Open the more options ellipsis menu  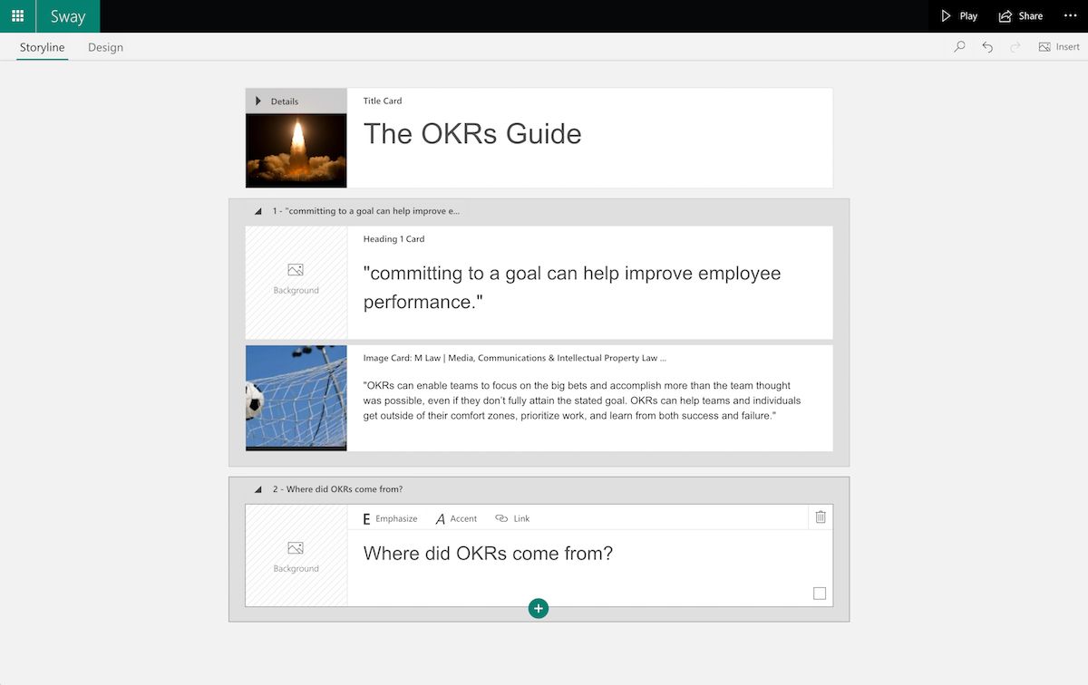(x=1070, y=16)
